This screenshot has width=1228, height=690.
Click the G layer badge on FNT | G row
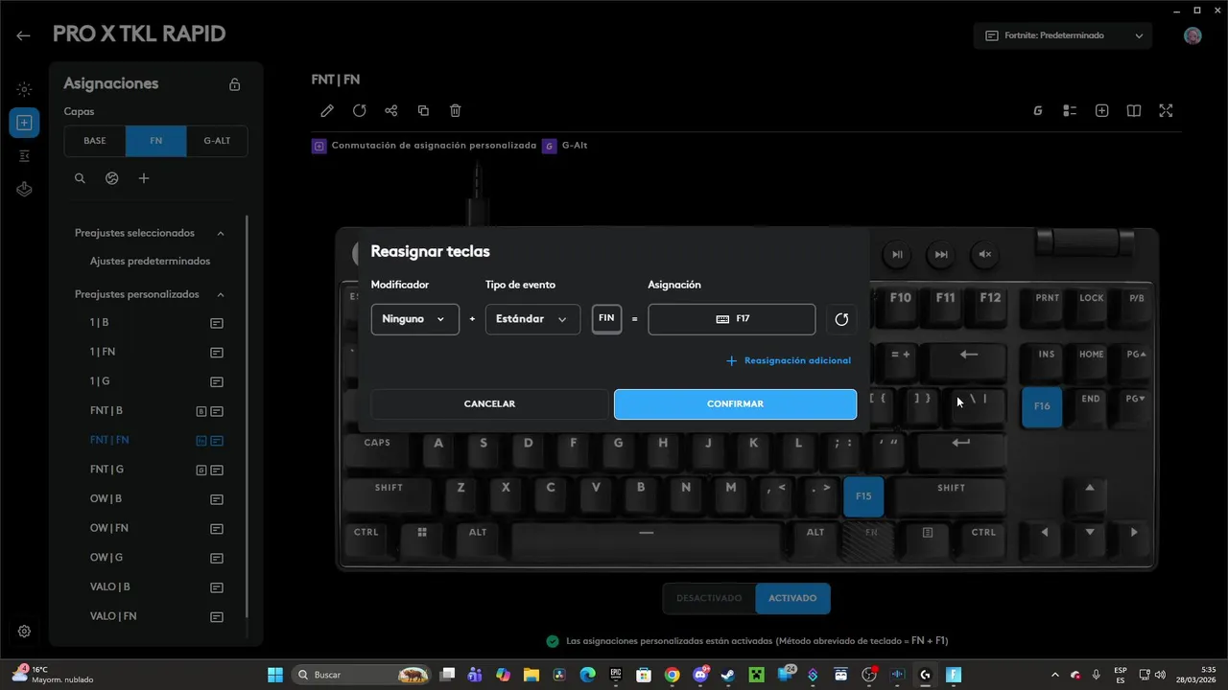coord(201,470)
